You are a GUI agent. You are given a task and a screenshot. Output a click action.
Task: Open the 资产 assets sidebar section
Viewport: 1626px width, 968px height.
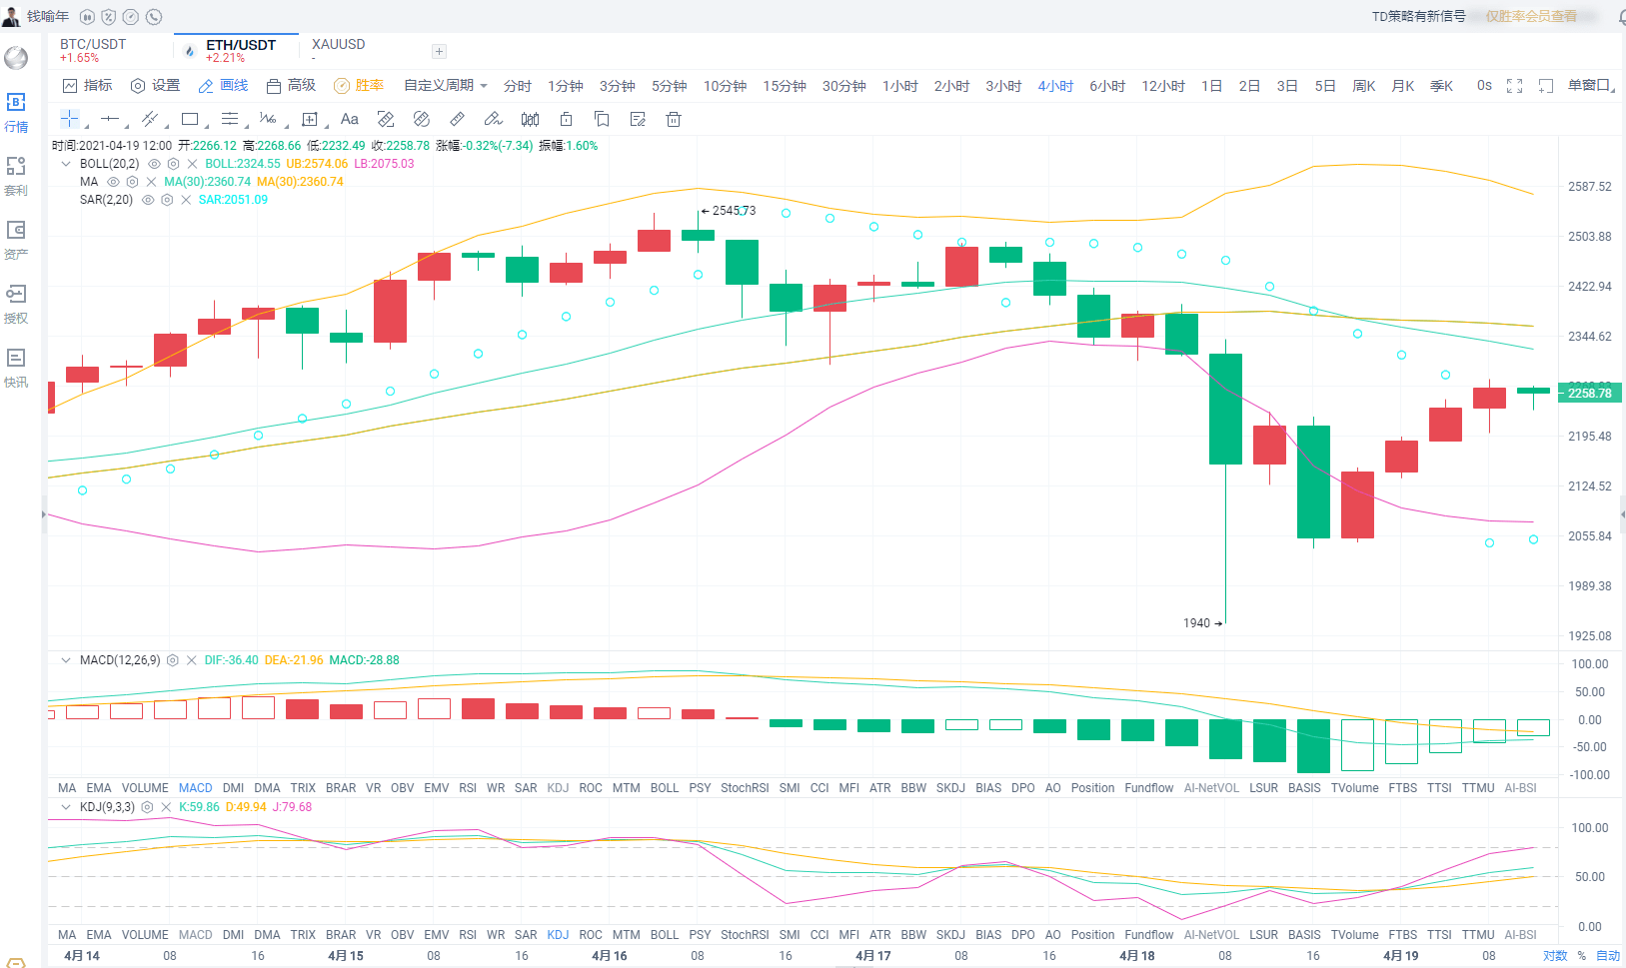tap(16, 240)
